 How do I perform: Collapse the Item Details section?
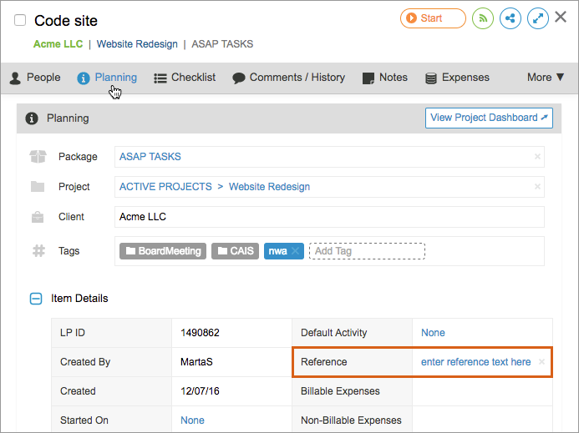pyautogui.click(x=36, y=299)
